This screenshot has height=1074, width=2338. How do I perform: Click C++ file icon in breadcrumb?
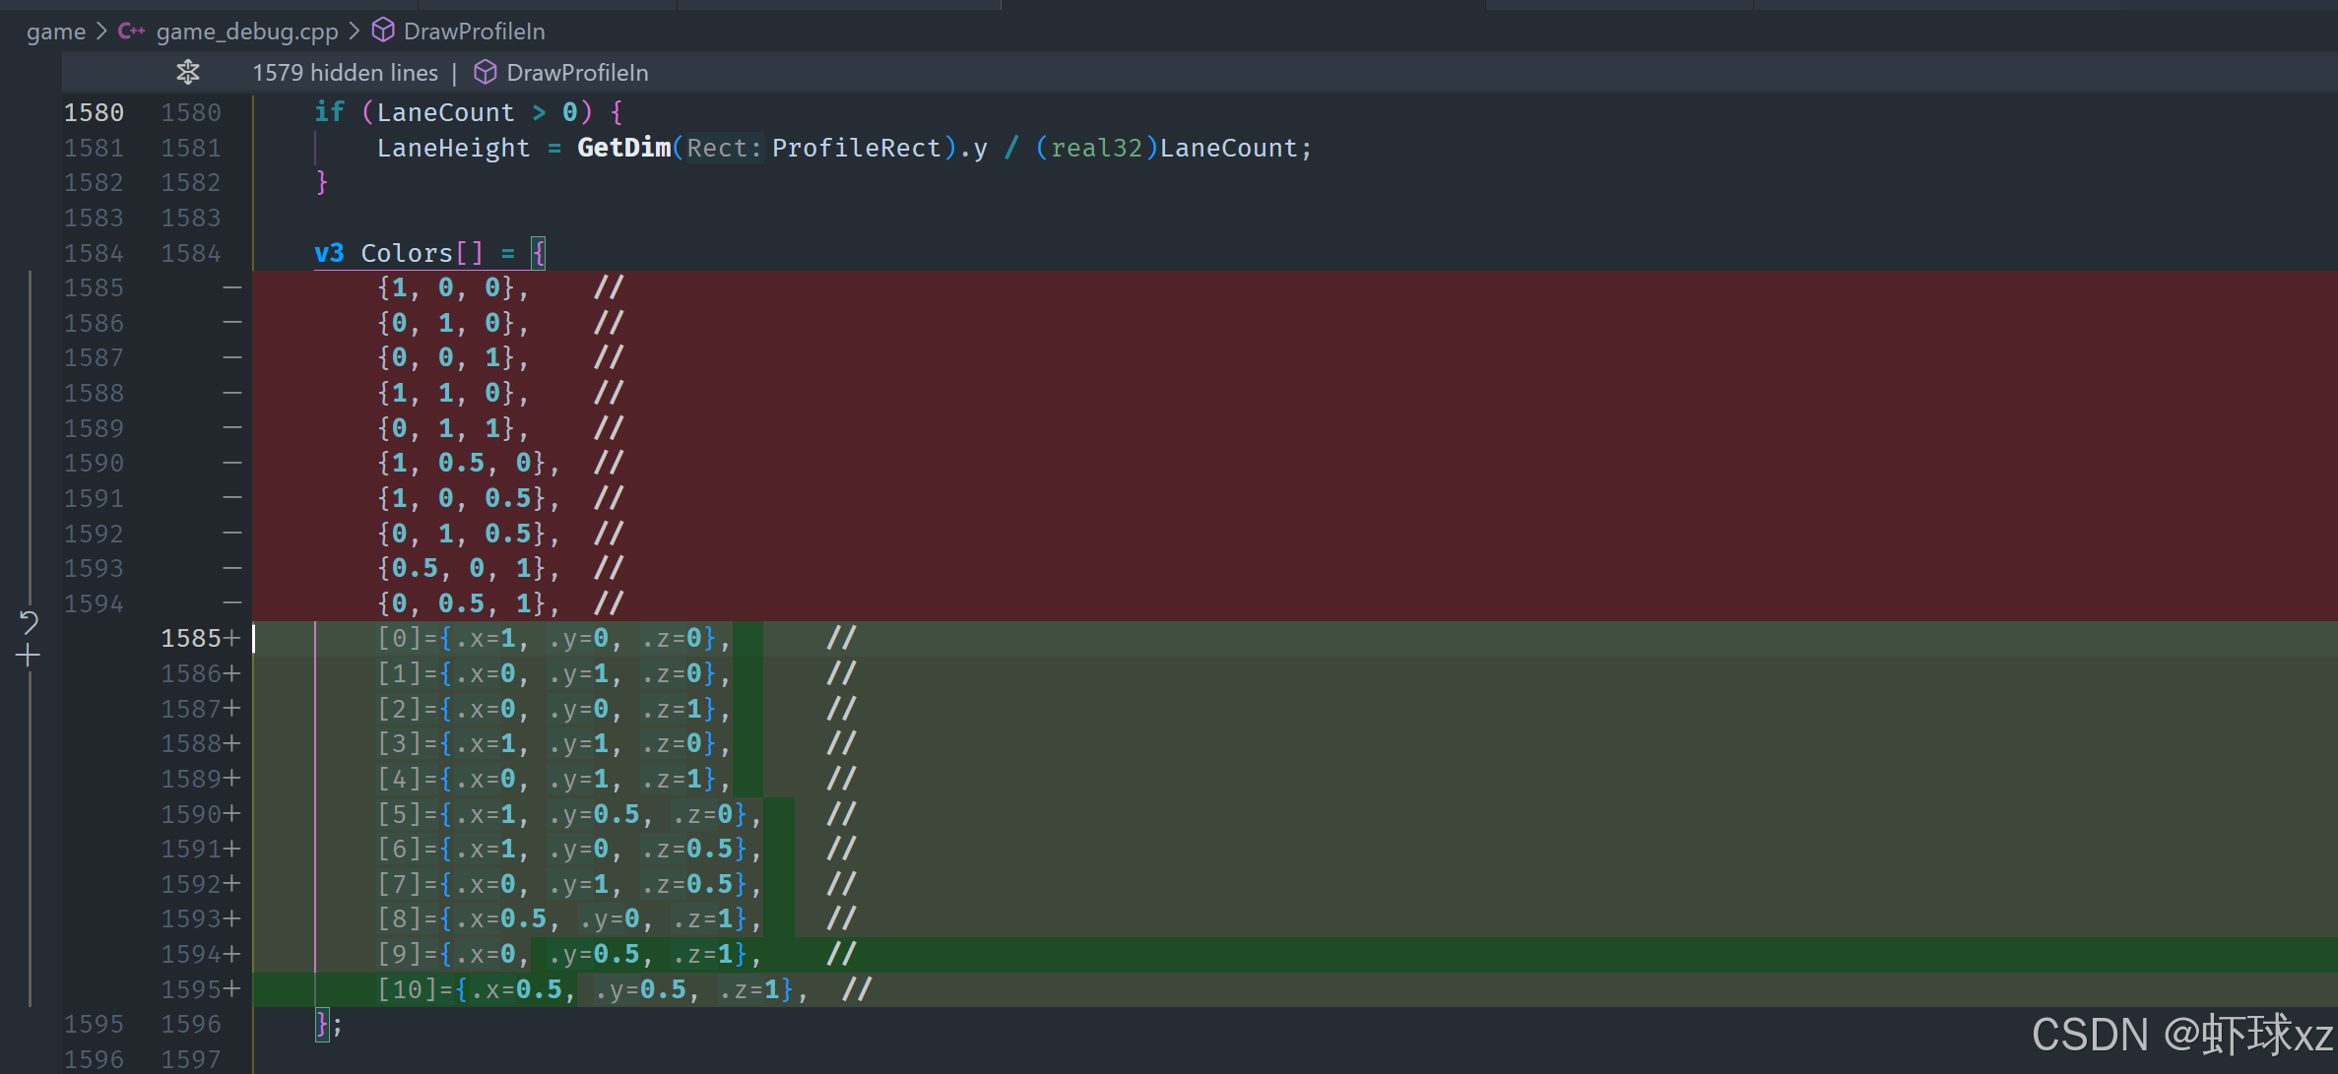[131, 32]
